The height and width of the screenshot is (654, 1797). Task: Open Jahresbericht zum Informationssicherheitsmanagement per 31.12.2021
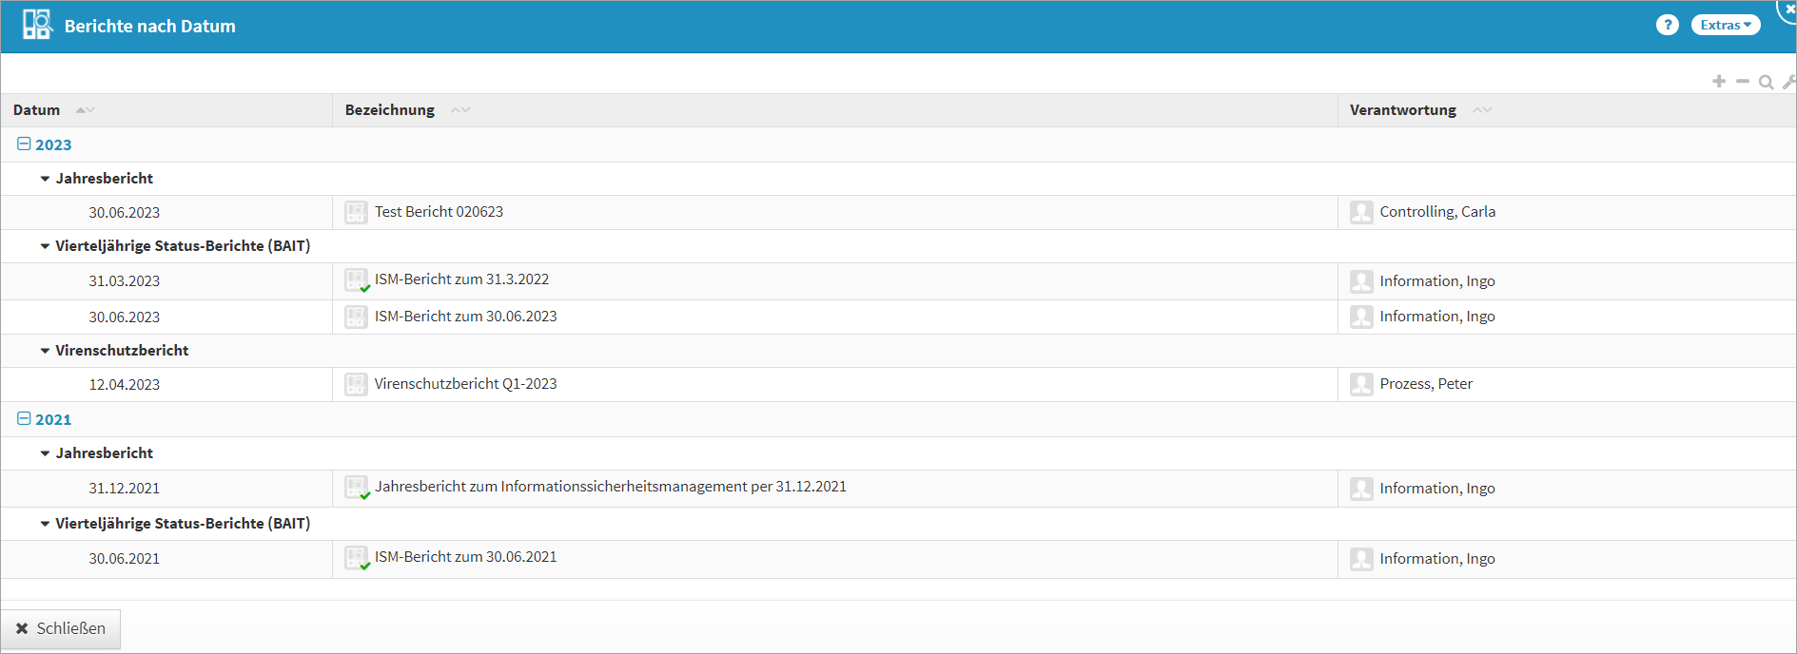610,487
